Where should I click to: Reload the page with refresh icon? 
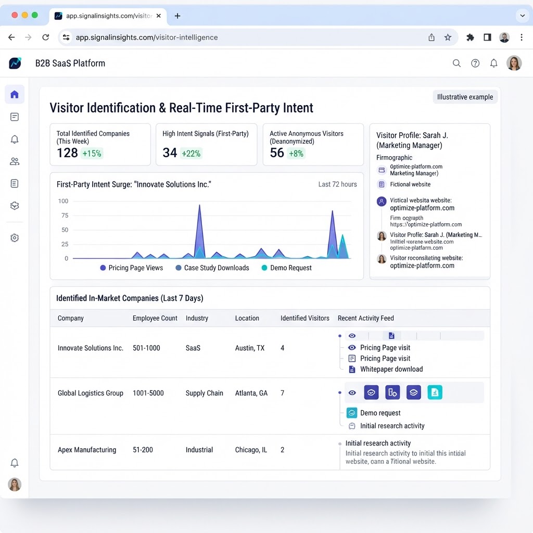pyautogui.click(x=46, y=37)
